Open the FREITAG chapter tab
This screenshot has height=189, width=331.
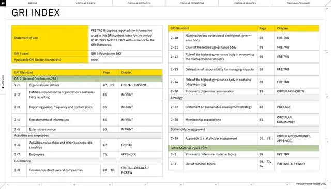tap(33, 3)
